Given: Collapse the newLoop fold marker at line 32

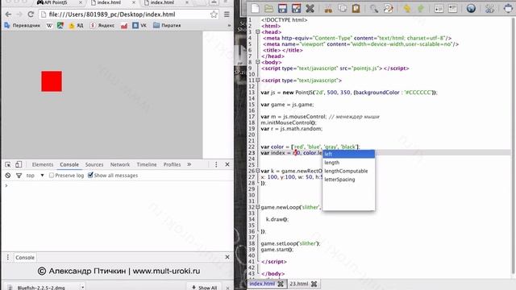Looking at the screenshot, I should pos(258,207).
